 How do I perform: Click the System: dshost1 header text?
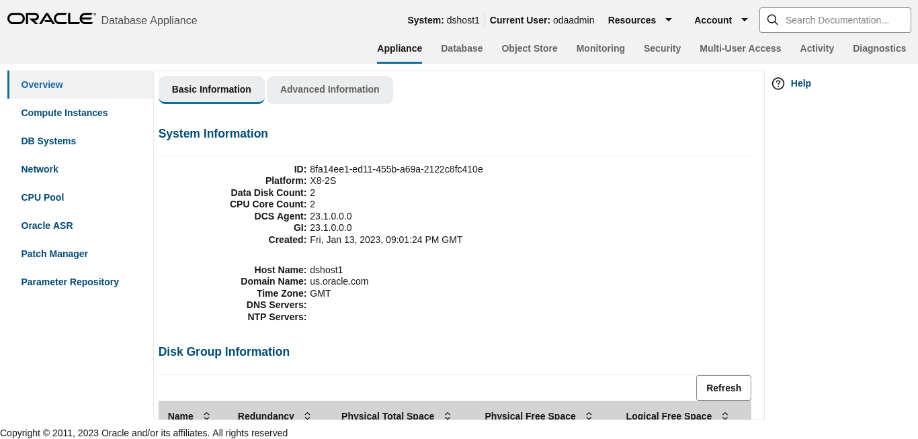(x=444, y=20)
